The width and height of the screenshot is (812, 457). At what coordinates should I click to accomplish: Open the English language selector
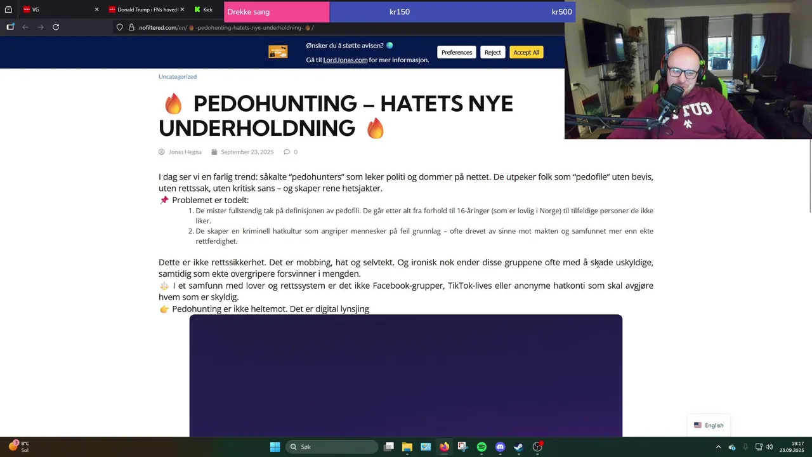pos(709,425)
